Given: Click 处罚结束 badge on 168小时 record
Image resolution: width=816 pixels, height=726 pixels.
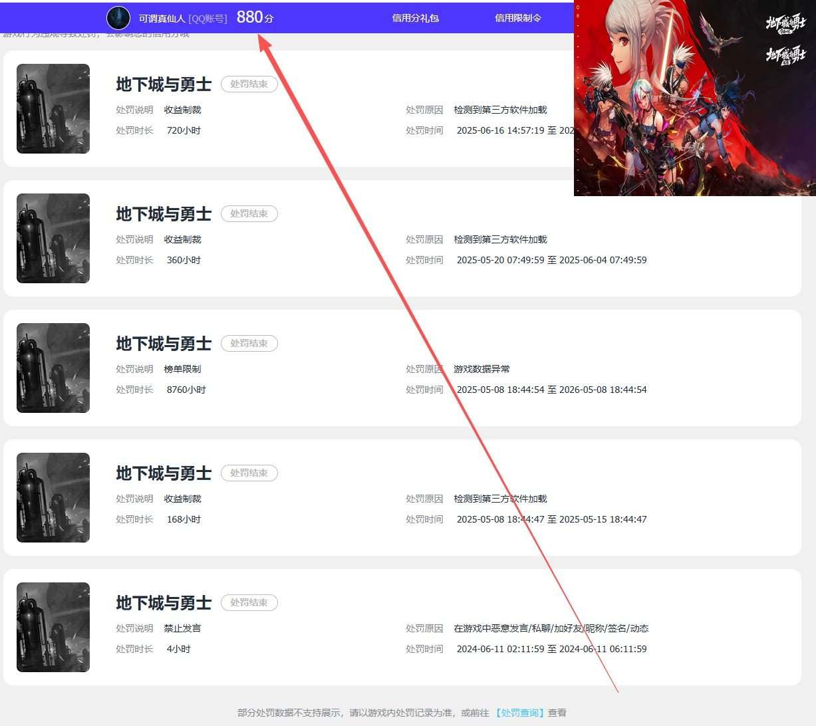Looking at the screenshot, I should point(249,473).
